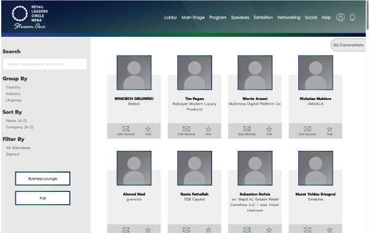Image resolution: width=369 pixels, height=233 pixels.
Task: Star attendee WOJCIECH ORLOWSKI
Action: pyautogui.click(x=148, y=129)
